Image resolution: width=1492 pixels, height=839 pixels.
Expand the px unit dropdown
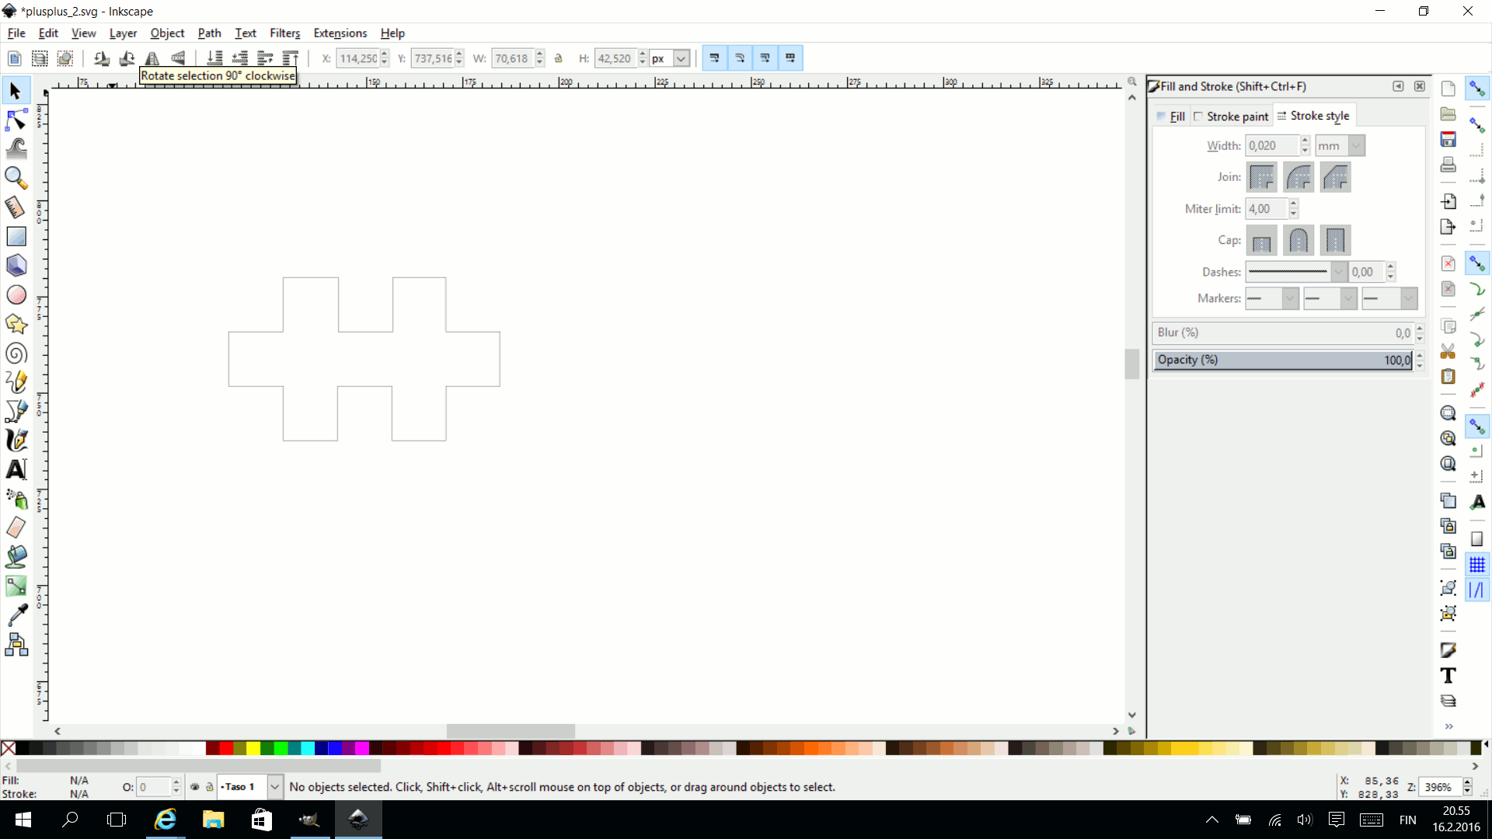(681, 58)
